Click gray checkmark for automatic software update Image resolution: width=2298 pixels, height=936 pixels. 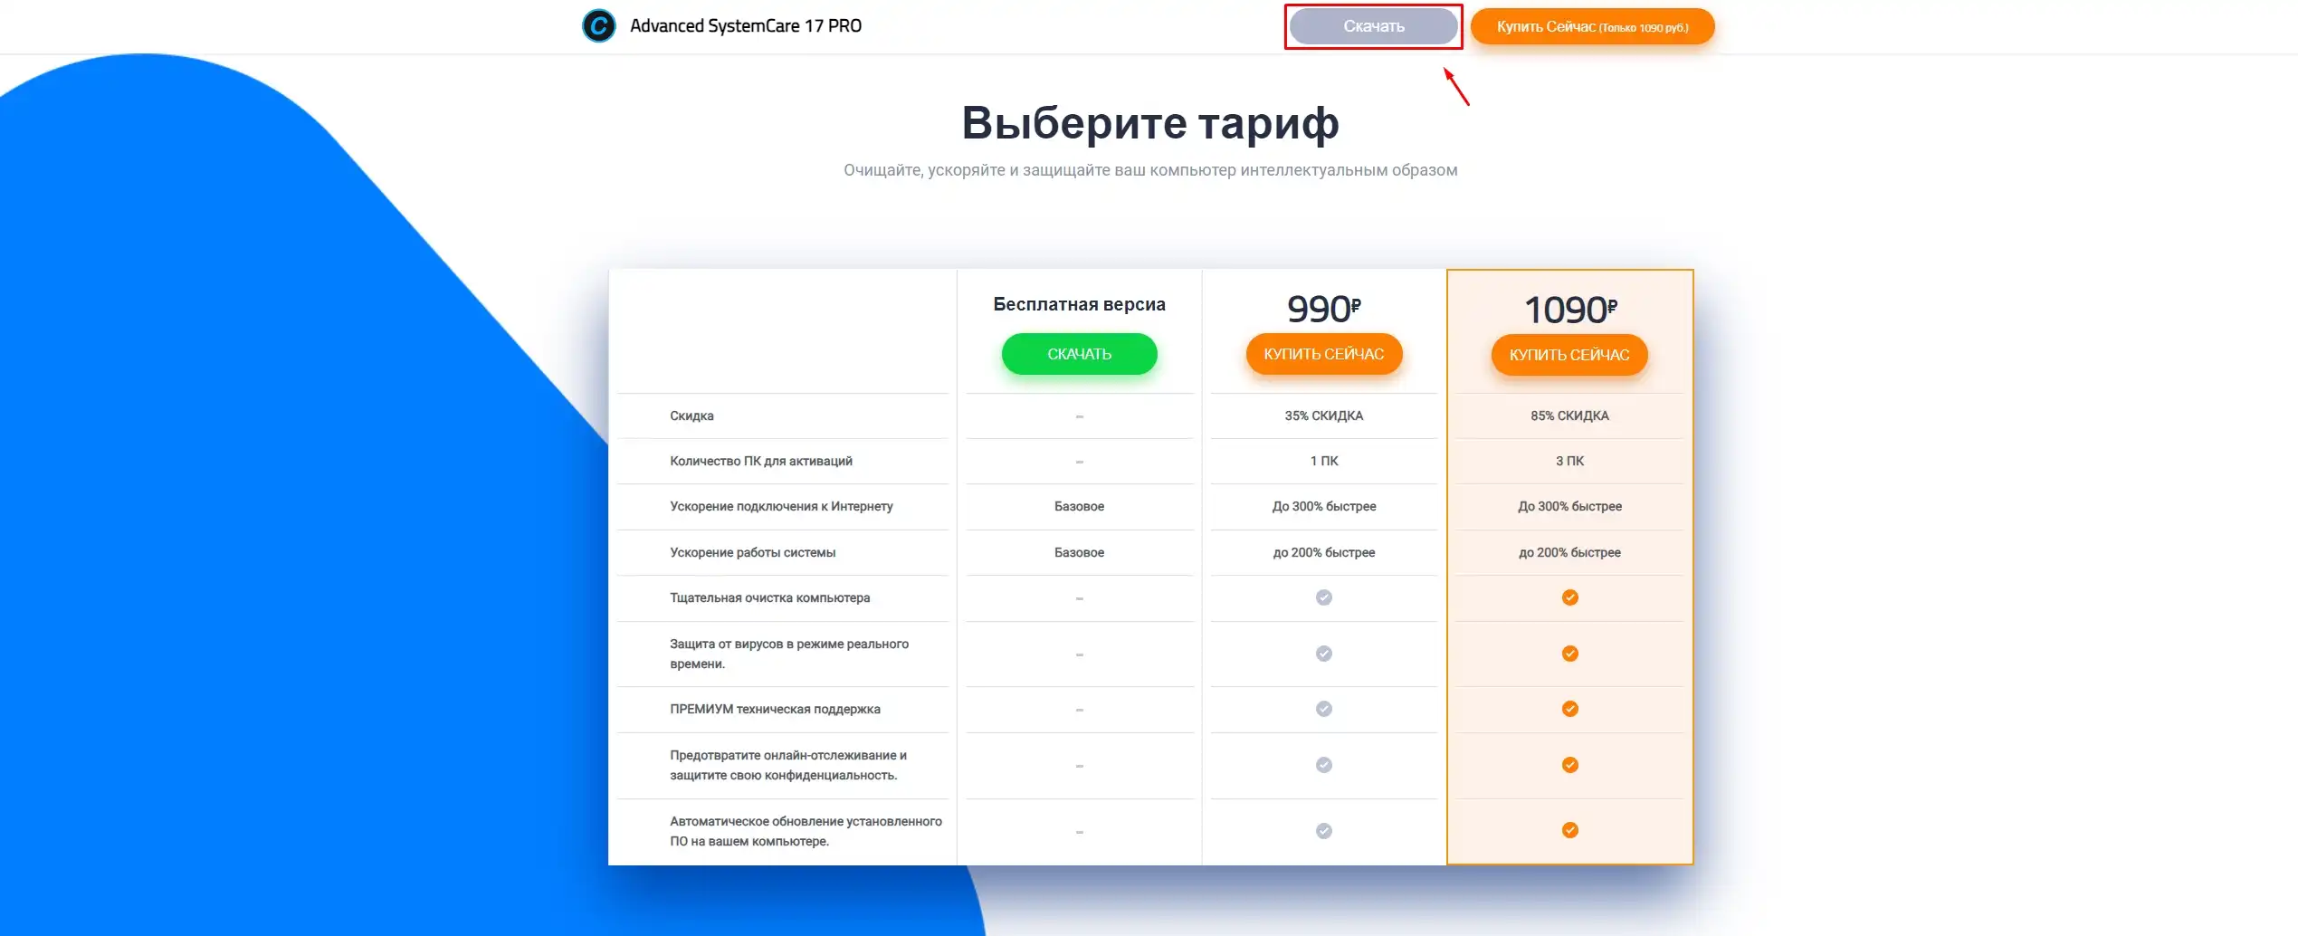coord(1323,831)
